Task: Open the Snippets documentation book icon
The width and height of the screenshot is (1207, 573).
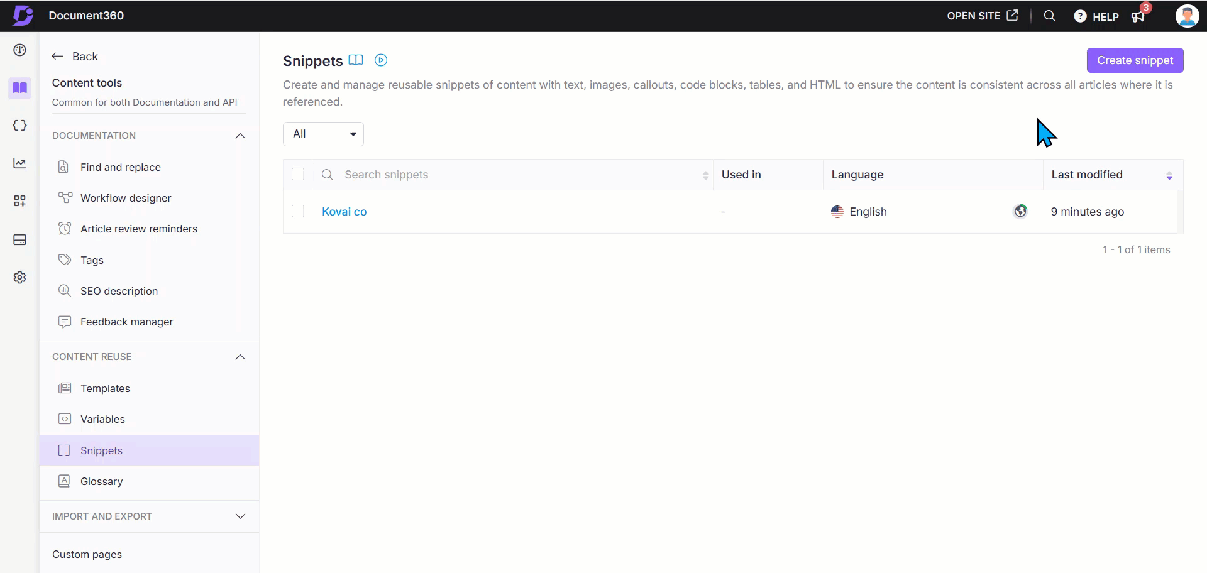Action: [356, 60]
